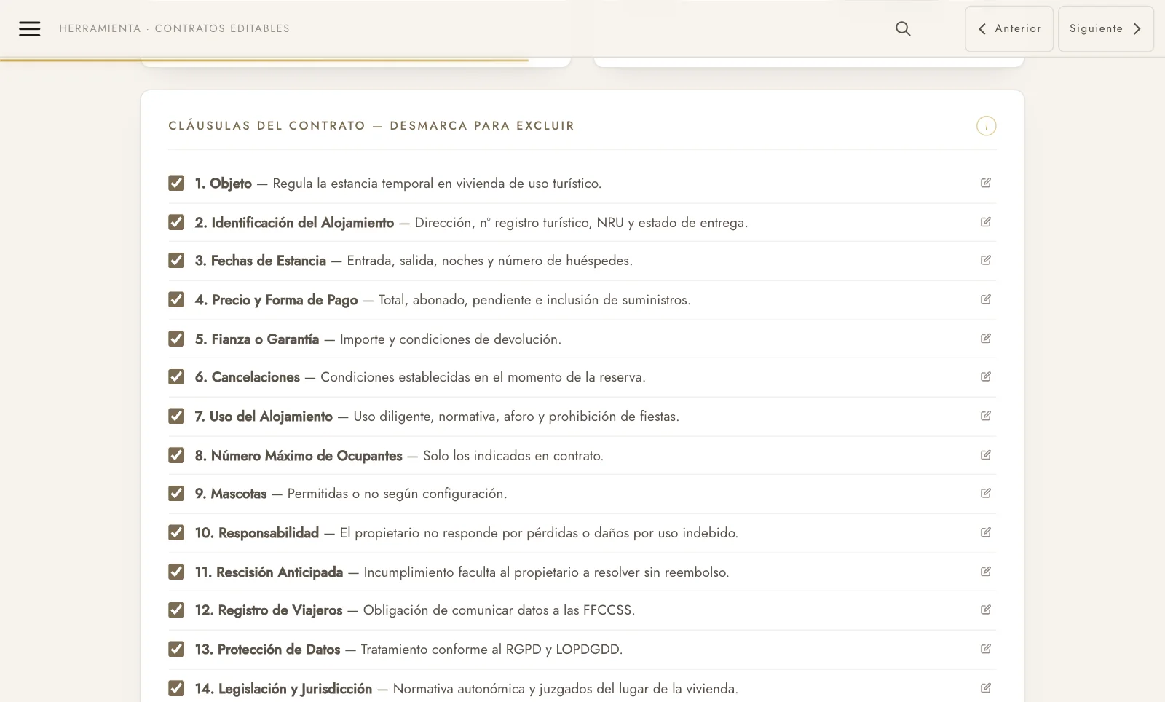This screenshot has width=1165, height=702.
Task: Exclude the Responsabilidad clause
Action: 176,532
